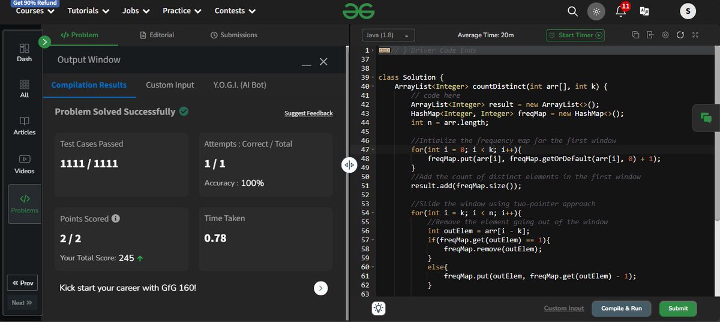The height and width of the screenshot is (322, 720).
Task: Click the Accuracy : 100% text
Action: point(234,183)
